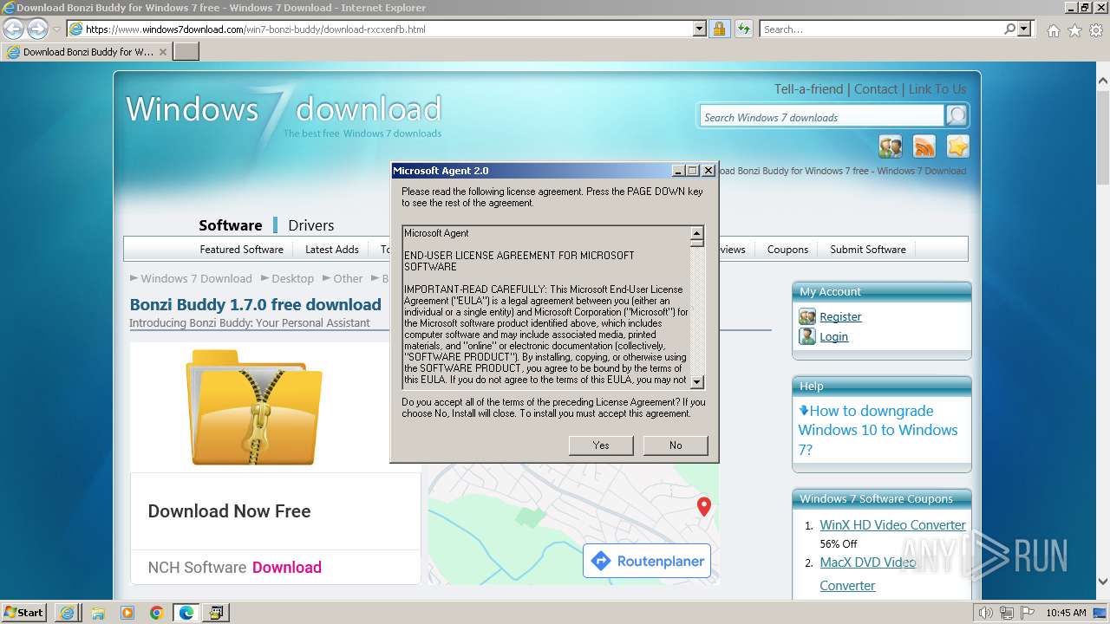1110x624 pixels.
Task: Click the security lock icon in address bar
Action: click(719, 29)
